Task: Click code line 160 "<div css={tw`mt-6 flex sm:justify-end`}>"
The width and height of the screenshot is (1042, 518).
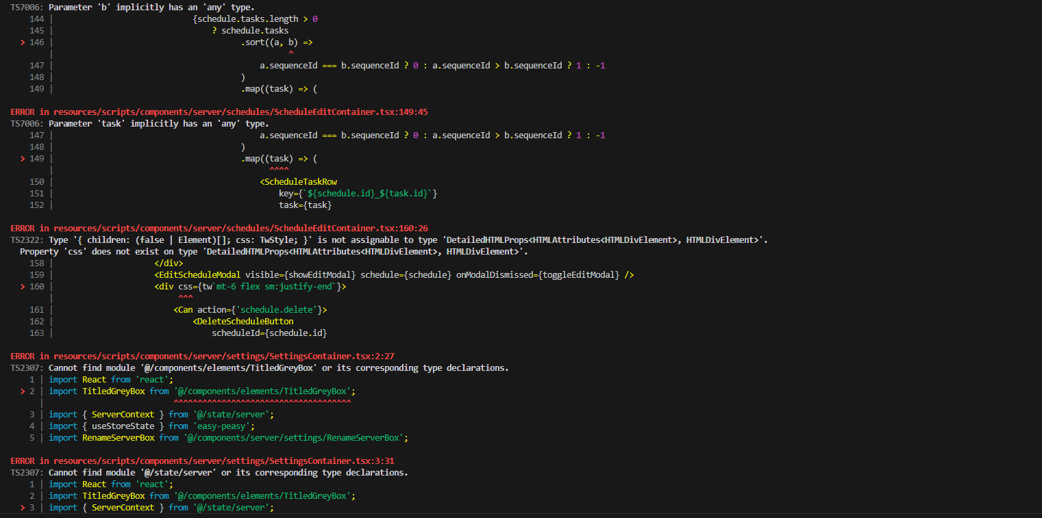Action: click(x=250, y=287)
